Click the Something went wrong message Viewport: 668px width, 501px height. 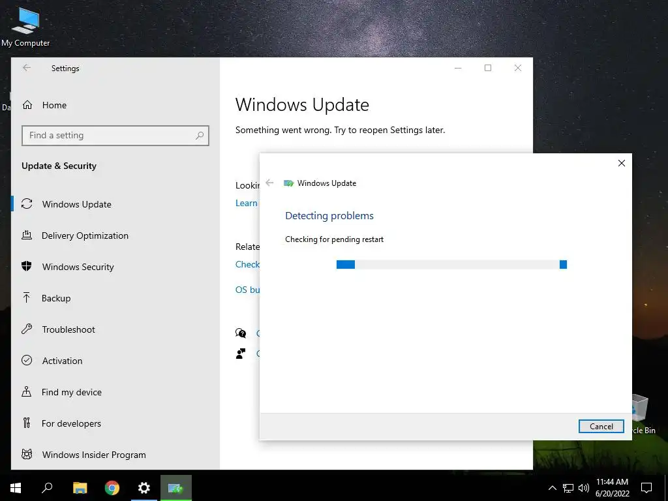pos(340,130)
